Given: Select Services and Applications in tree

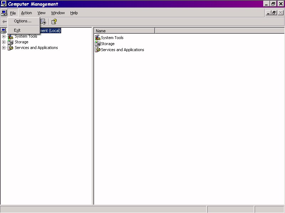Looking at the screenshot, I should [36, 48].
